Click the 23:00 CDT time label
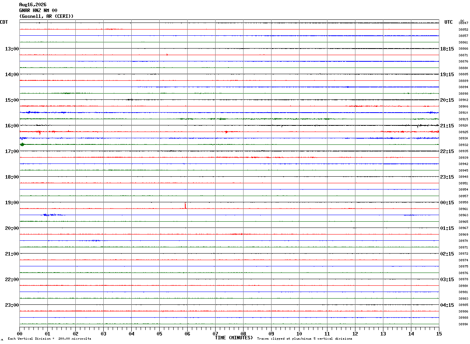470x344 pixels. point(12,305)
